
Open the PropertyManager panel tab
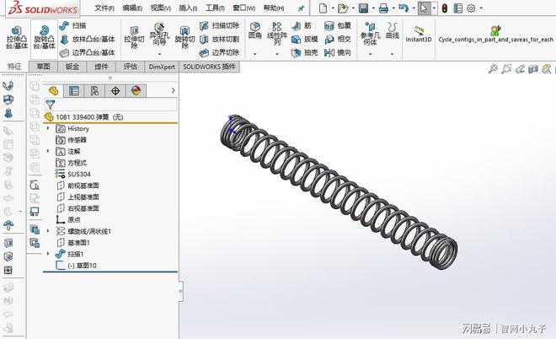[74, 91]
